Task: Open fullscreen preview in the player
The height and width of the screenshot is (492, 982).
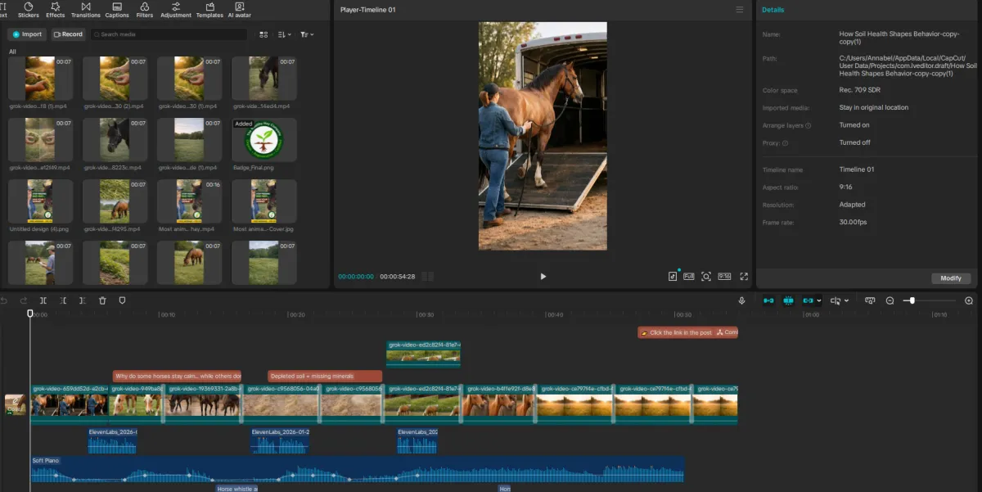Action: (x=744, y=277)
